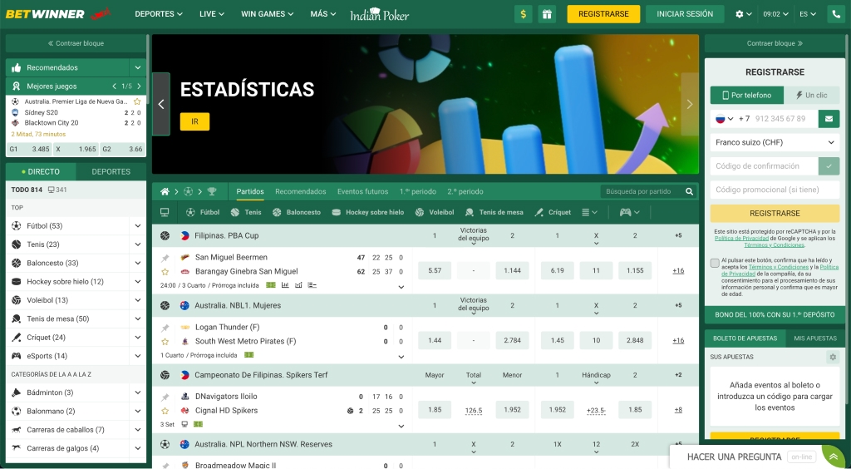
Task: Open the ES language dropdown
Action: coord(806,14)
